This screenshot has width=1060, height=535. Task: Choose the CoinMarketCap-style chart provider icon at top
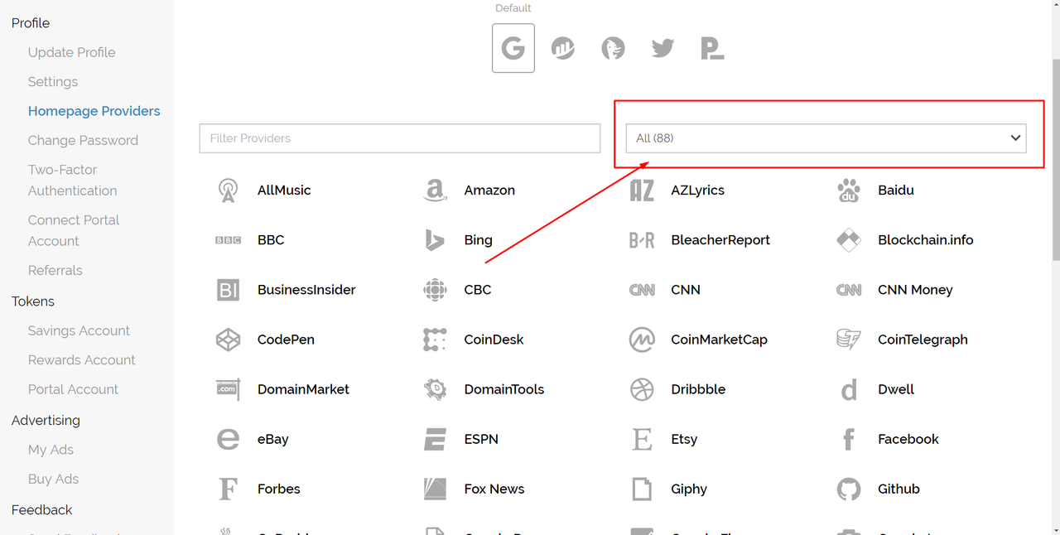(563, 48)
